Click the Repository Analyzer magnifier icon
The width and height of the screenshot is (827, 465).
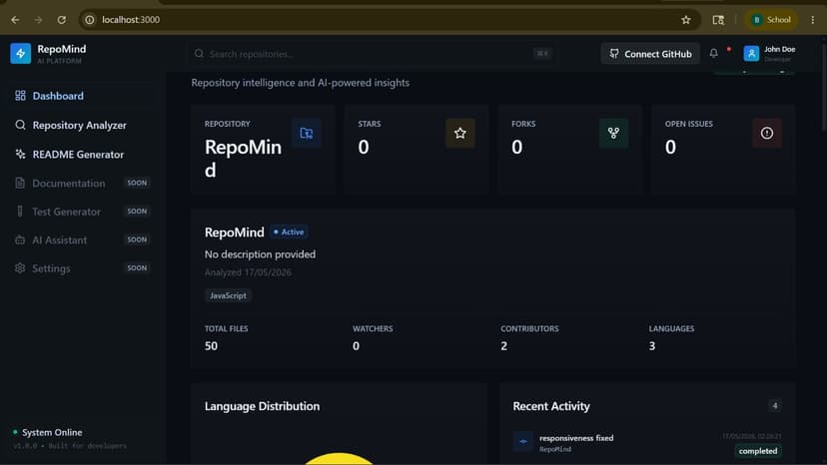point(20,125)
